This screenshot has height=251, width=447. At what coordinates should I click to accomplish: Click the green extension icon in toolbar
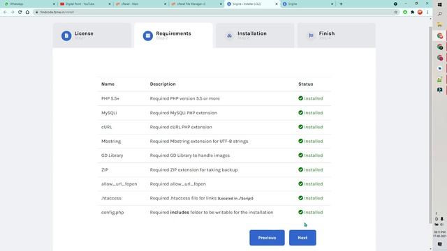405,13
